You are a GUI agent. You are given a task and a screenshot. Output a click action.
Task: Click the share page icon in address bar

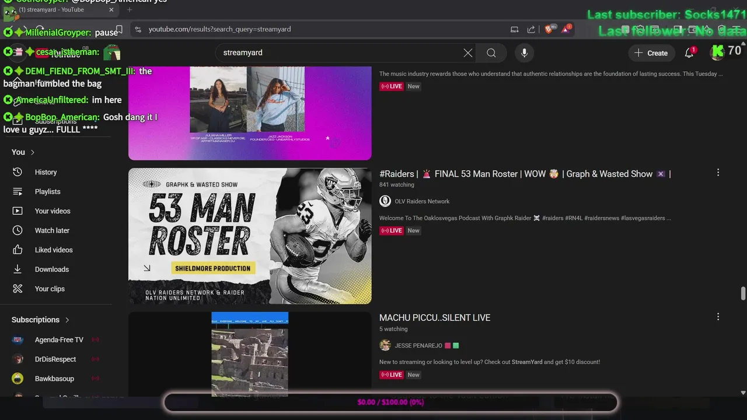[x=531, y=29]
